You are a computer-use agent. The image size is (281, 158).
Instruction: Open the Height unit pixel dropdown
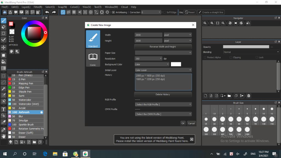[x=178, y=41]
